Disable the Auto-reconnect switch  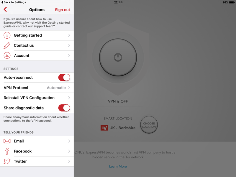(x=64, y=78)
